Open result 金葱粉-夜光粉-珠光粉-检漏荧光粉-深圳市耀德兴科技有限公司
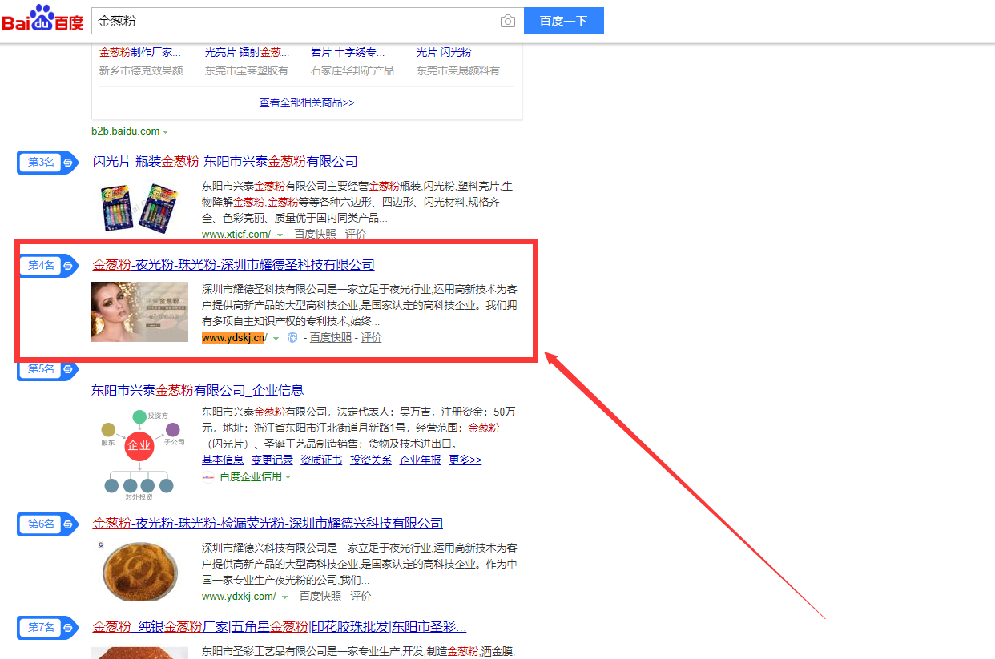The height and width of the screenshot is (659, 995). [268, 523]
